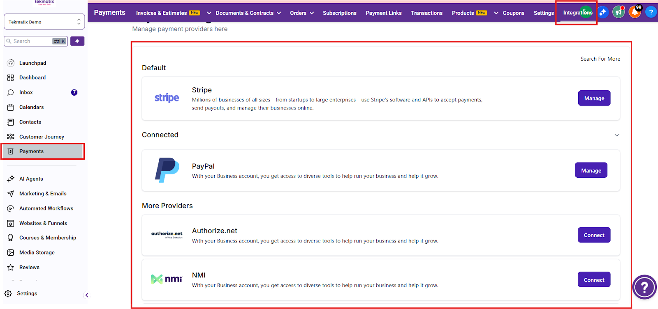This screenshot has width=658, height=309.
Task: Click the Settings gear icon at sidebar bottom
Action: [x=8, y=293]
